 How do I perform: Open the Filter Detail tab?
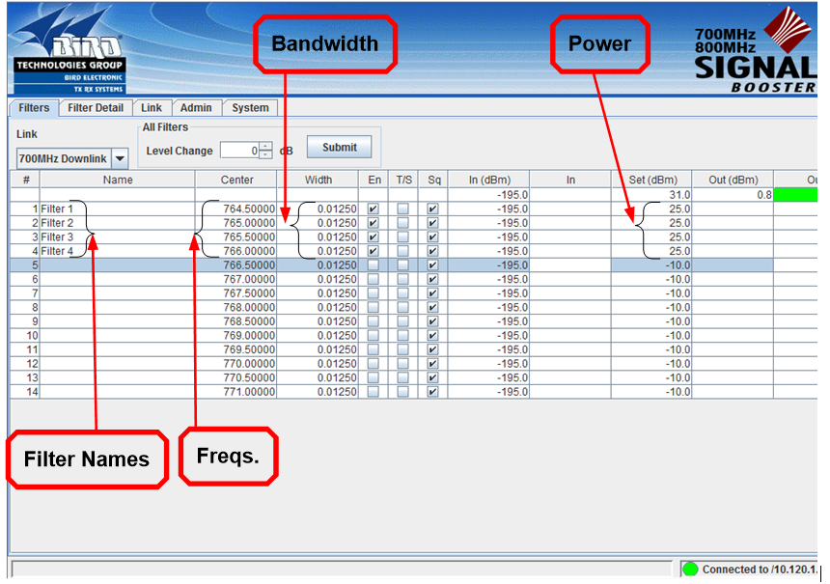pos(96,108)
